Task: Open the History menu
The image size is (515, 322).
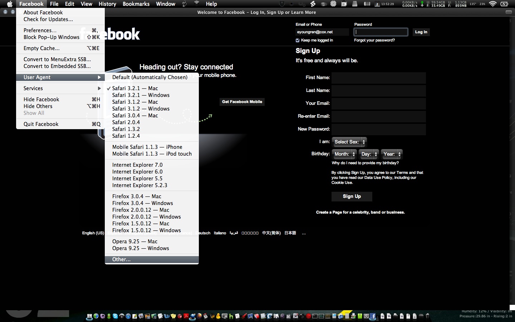Action: 107,4
